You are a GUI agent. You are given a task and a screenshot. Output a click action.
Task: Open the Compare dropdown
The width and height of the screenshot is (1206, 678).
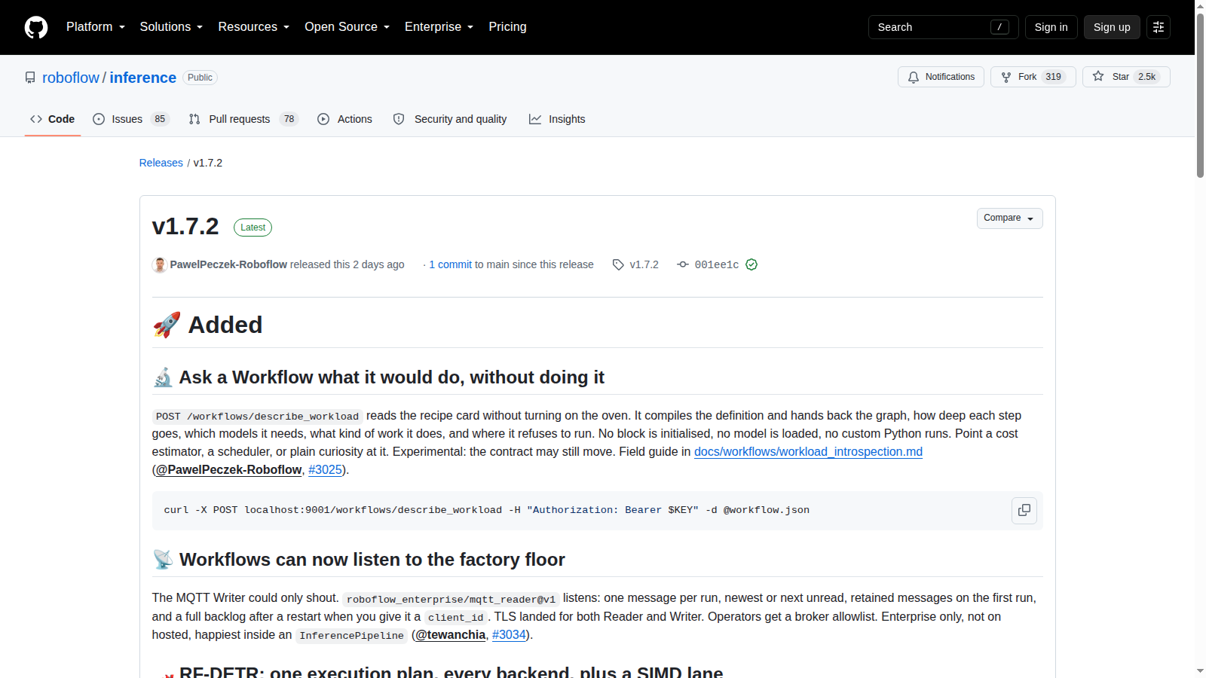click(x=1009, y=218)
